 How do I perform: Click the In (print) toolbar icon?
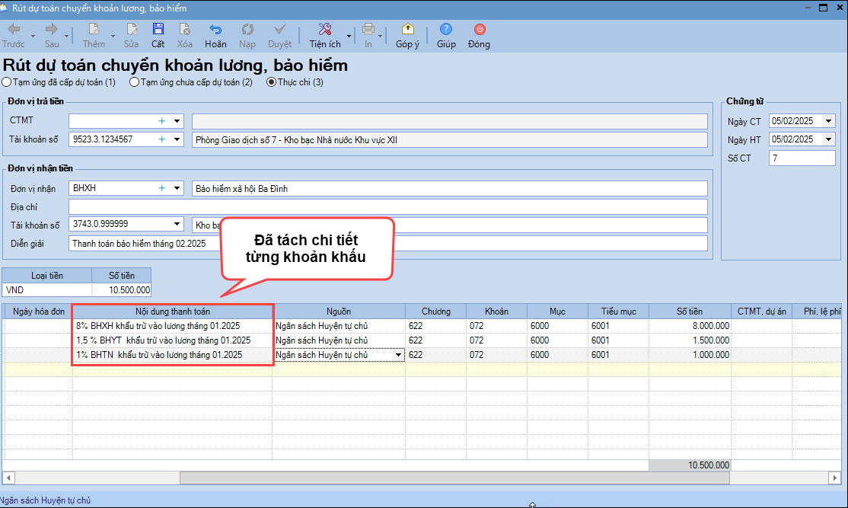coord(368,29)
